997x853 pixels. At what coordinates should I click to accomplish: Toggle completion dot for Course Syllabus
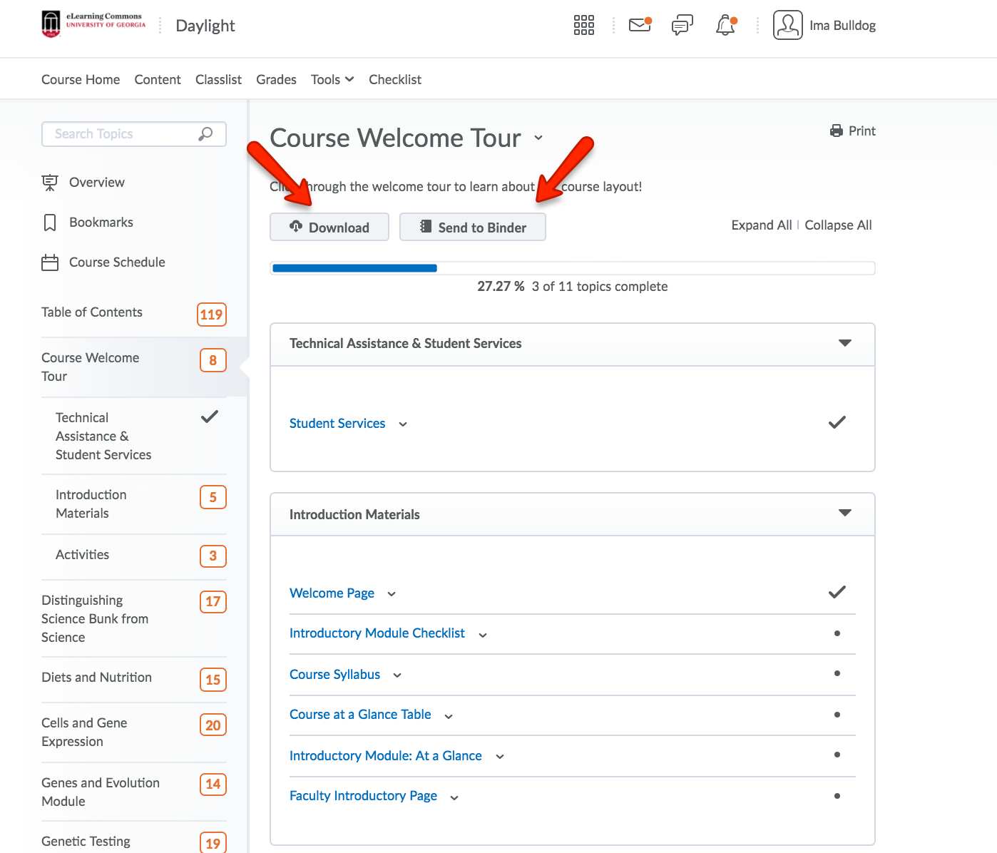(x=837, y=674)
